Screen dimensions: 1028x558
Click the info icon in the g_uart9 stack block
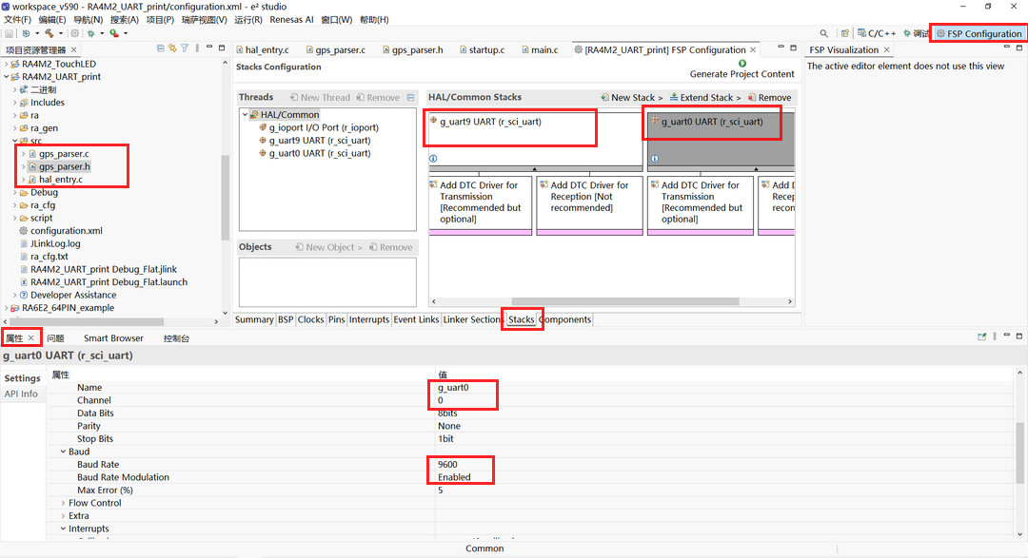click(x=433, y=159)
